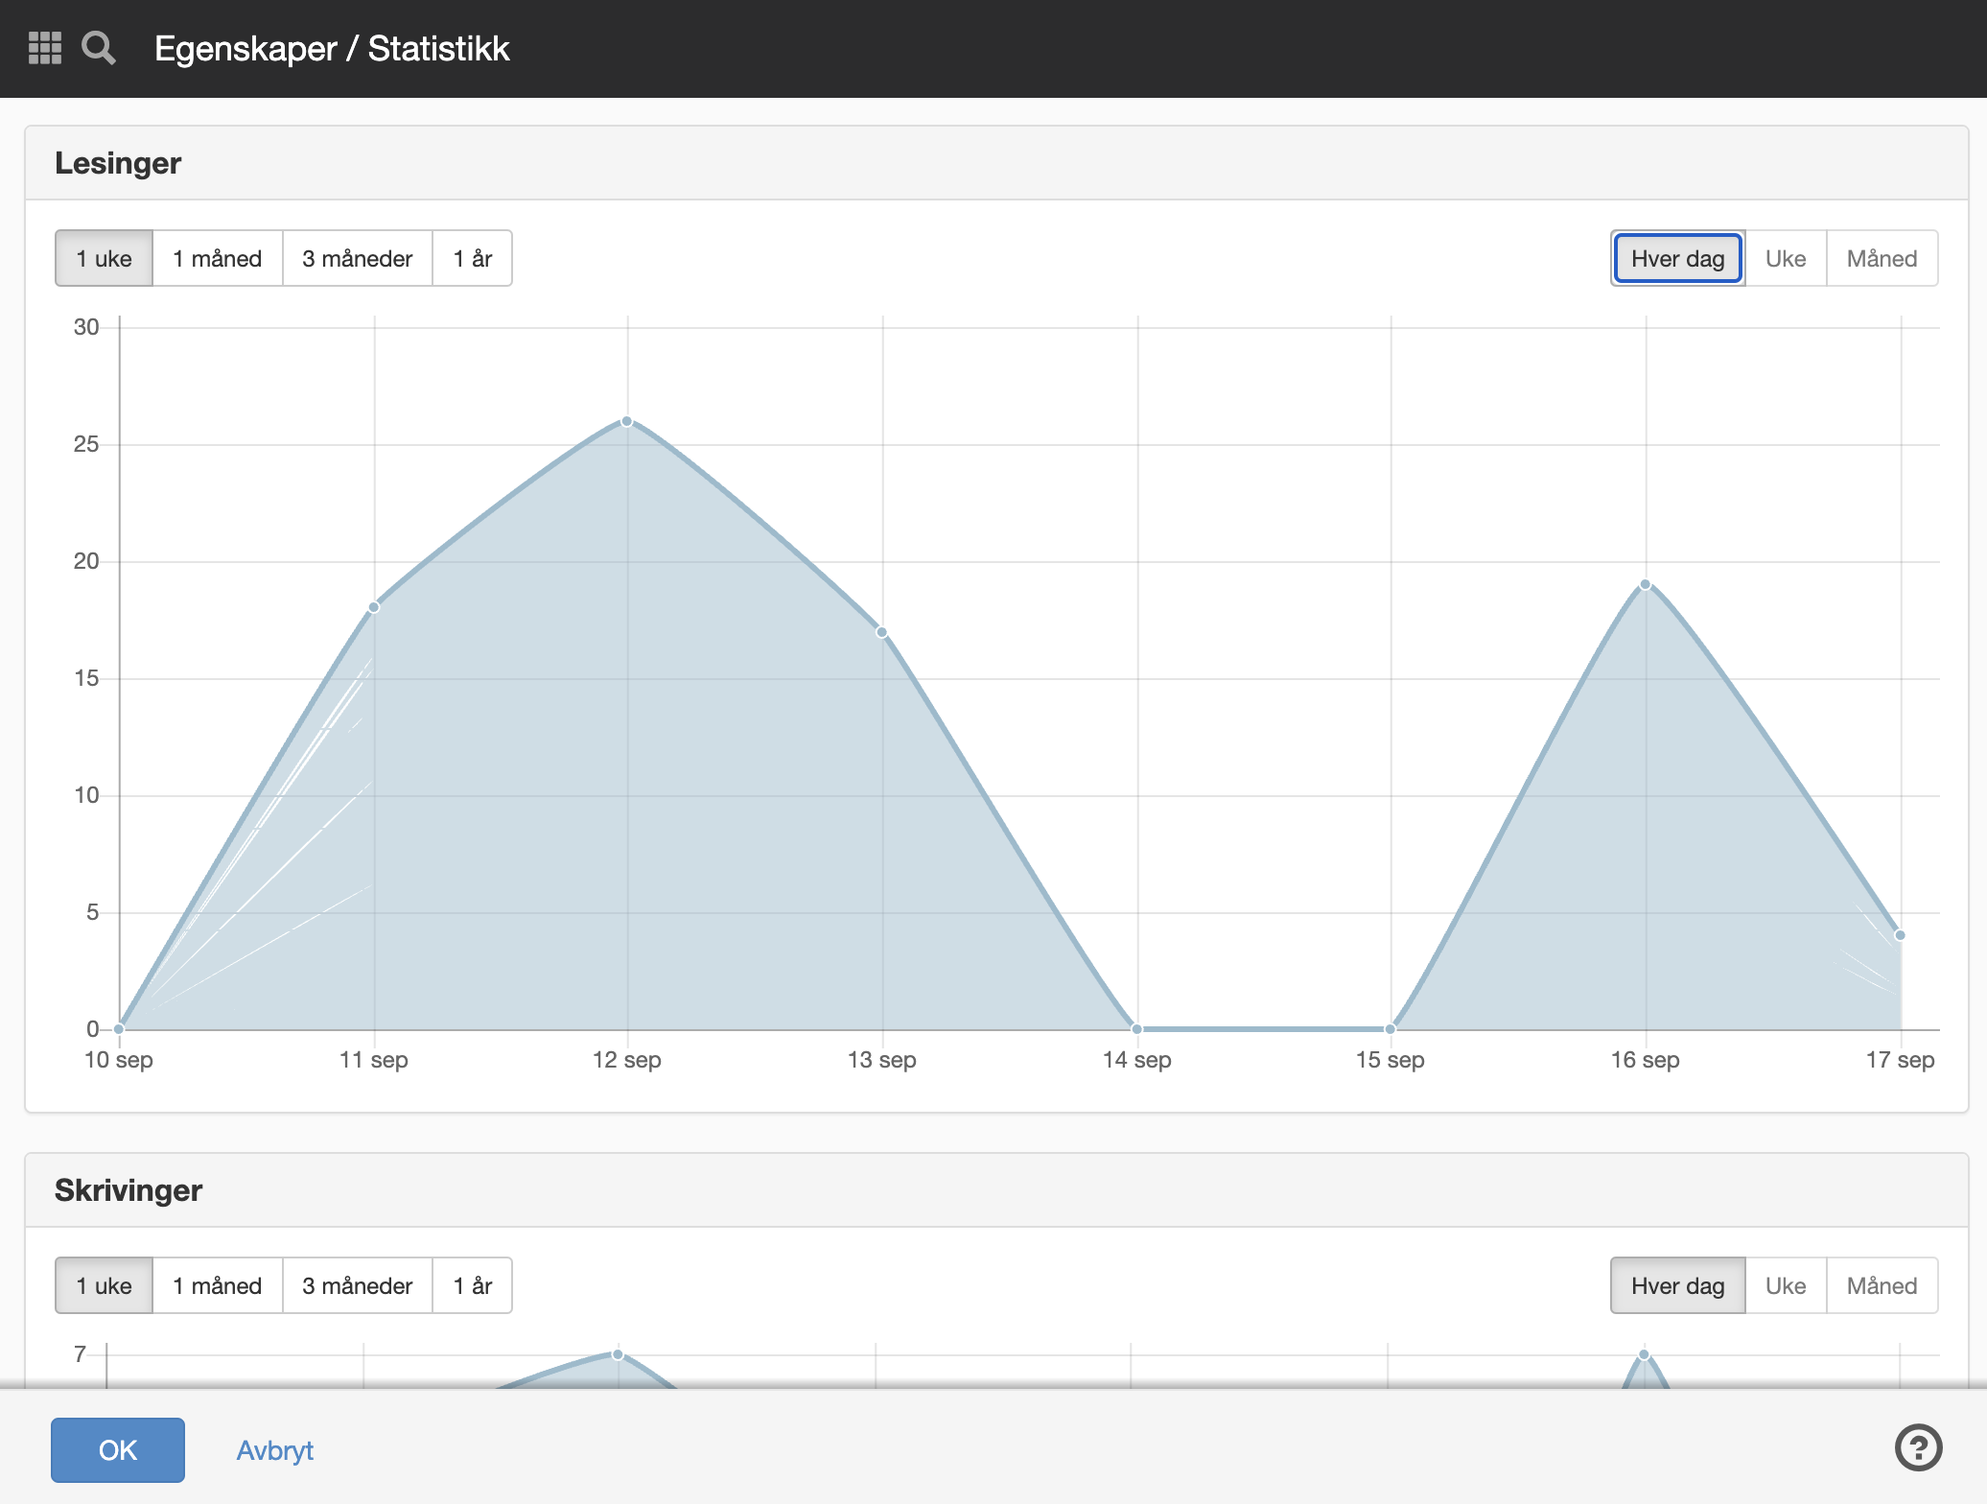1987x1504 pixels.
Task: Select 1 uke range in Lesinger
Action: pyautogui.click(x=104, y=258)
